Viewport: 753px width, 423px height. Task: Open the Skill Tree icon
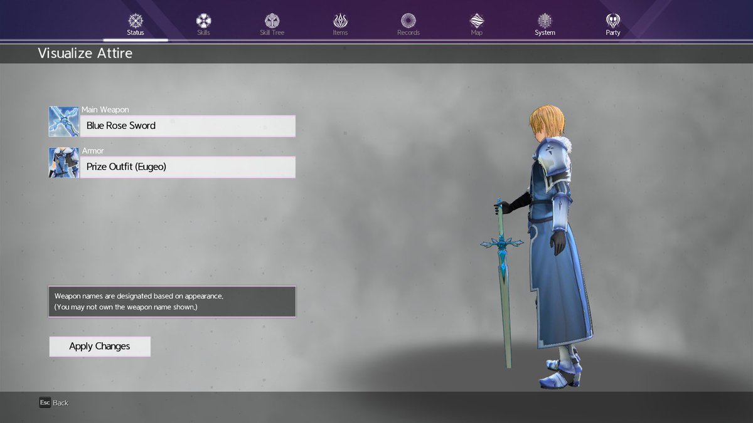(x=272, y=20)
